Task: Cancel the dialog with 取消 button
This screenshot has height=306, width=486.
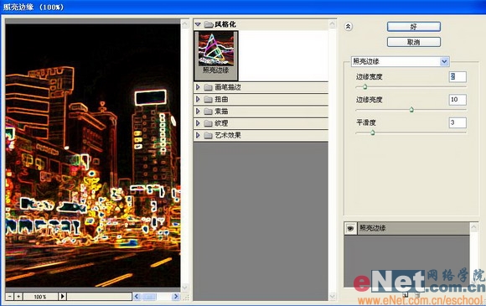Action: click(x=414, y=42)
